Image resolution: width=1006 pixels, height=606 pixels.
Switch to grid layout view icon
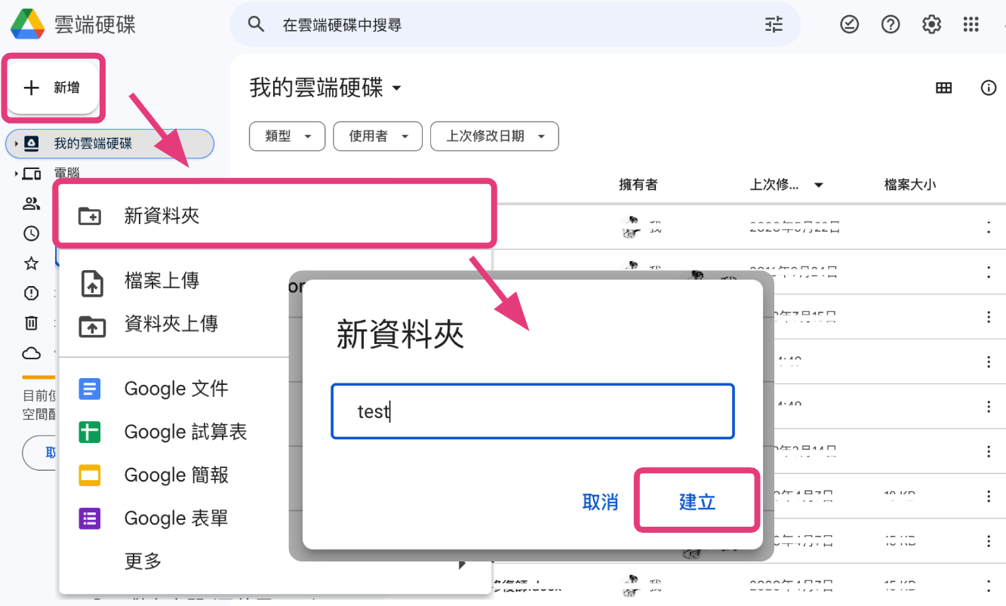[x=943, y=88]
